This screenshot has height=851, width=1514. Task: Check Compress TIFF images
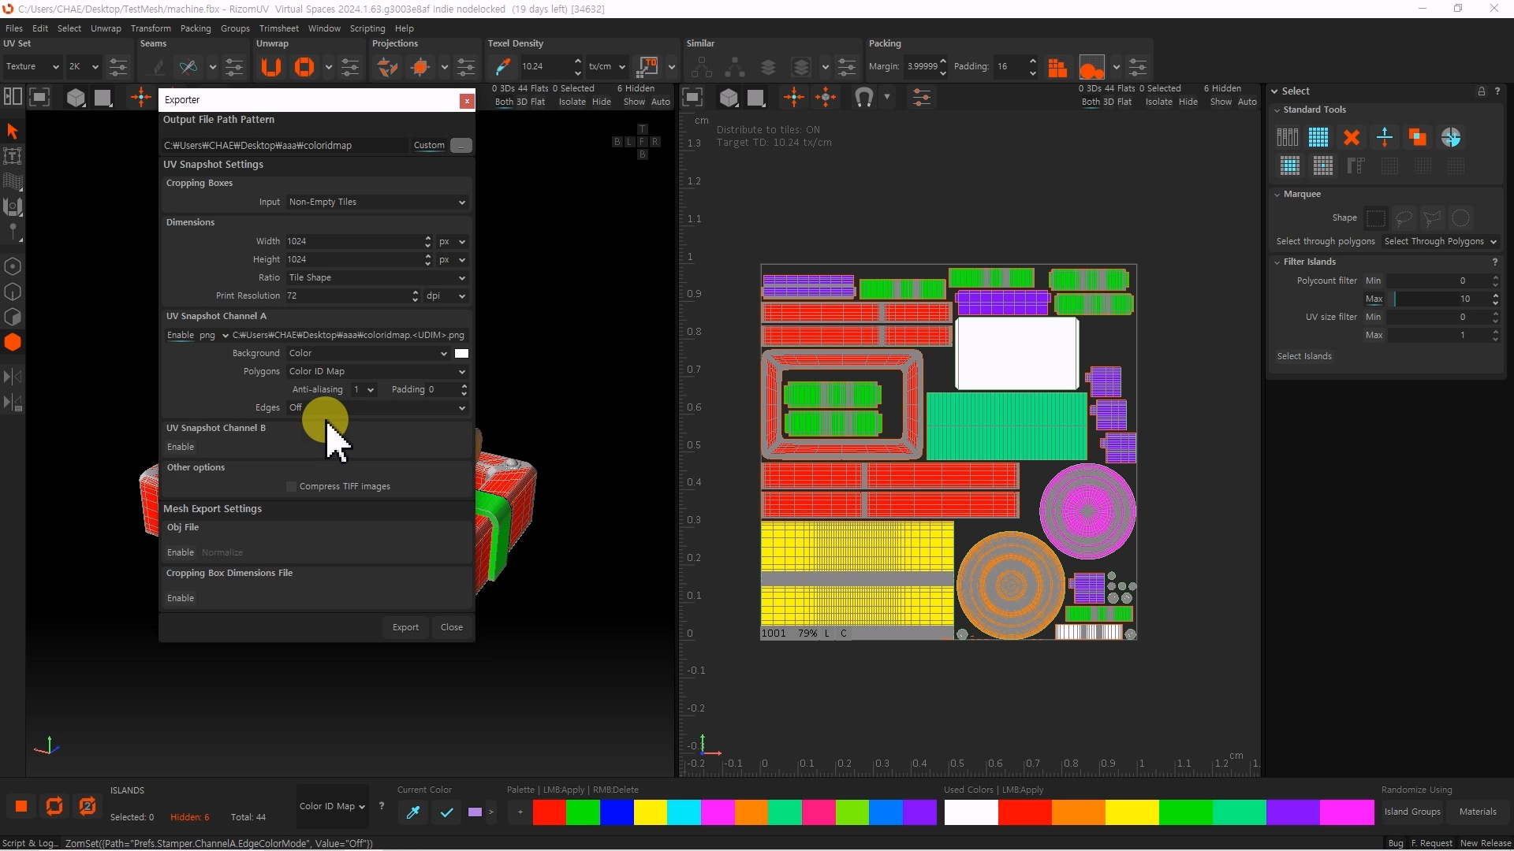[292, 486]
